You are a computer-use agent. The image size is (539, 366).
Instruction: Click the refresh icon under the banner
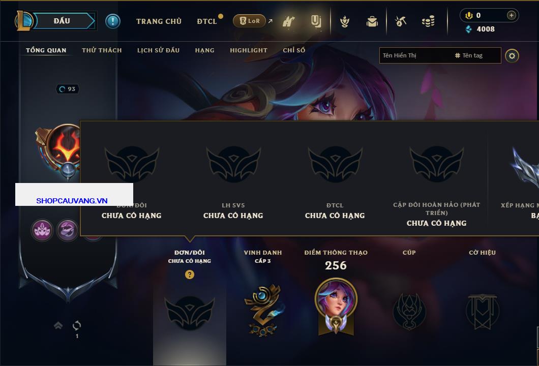tap(77, 325)
